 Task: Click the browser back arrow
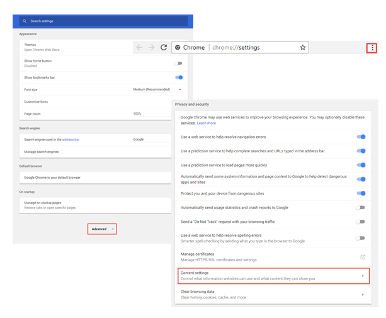pyautogui.click(x=140, y=47)
